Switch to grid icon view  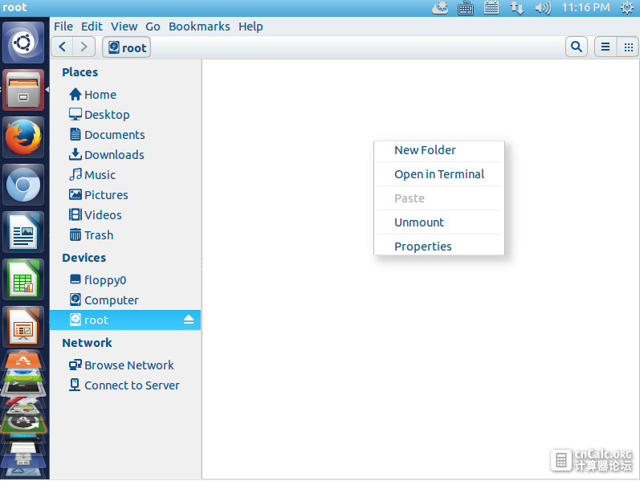[x=628, y=47]
